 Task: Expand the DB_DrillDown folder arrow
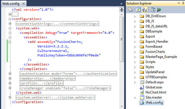click(x=135, y=16)
